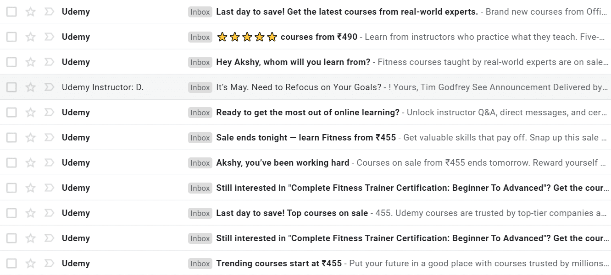
Task: Star the 'Last day to save! Get the latest courses' email
Action: click(x=30, y=12)
